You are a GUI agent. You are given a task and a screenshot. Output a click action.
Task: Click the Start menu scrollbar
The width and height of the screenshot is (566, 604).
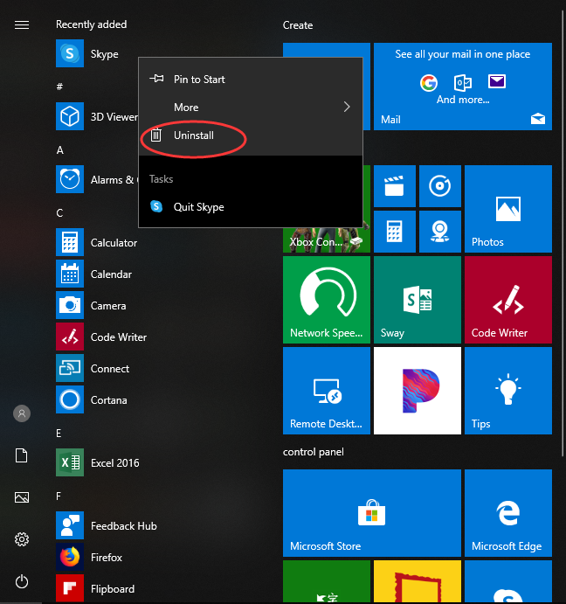[x=563, y=233]
